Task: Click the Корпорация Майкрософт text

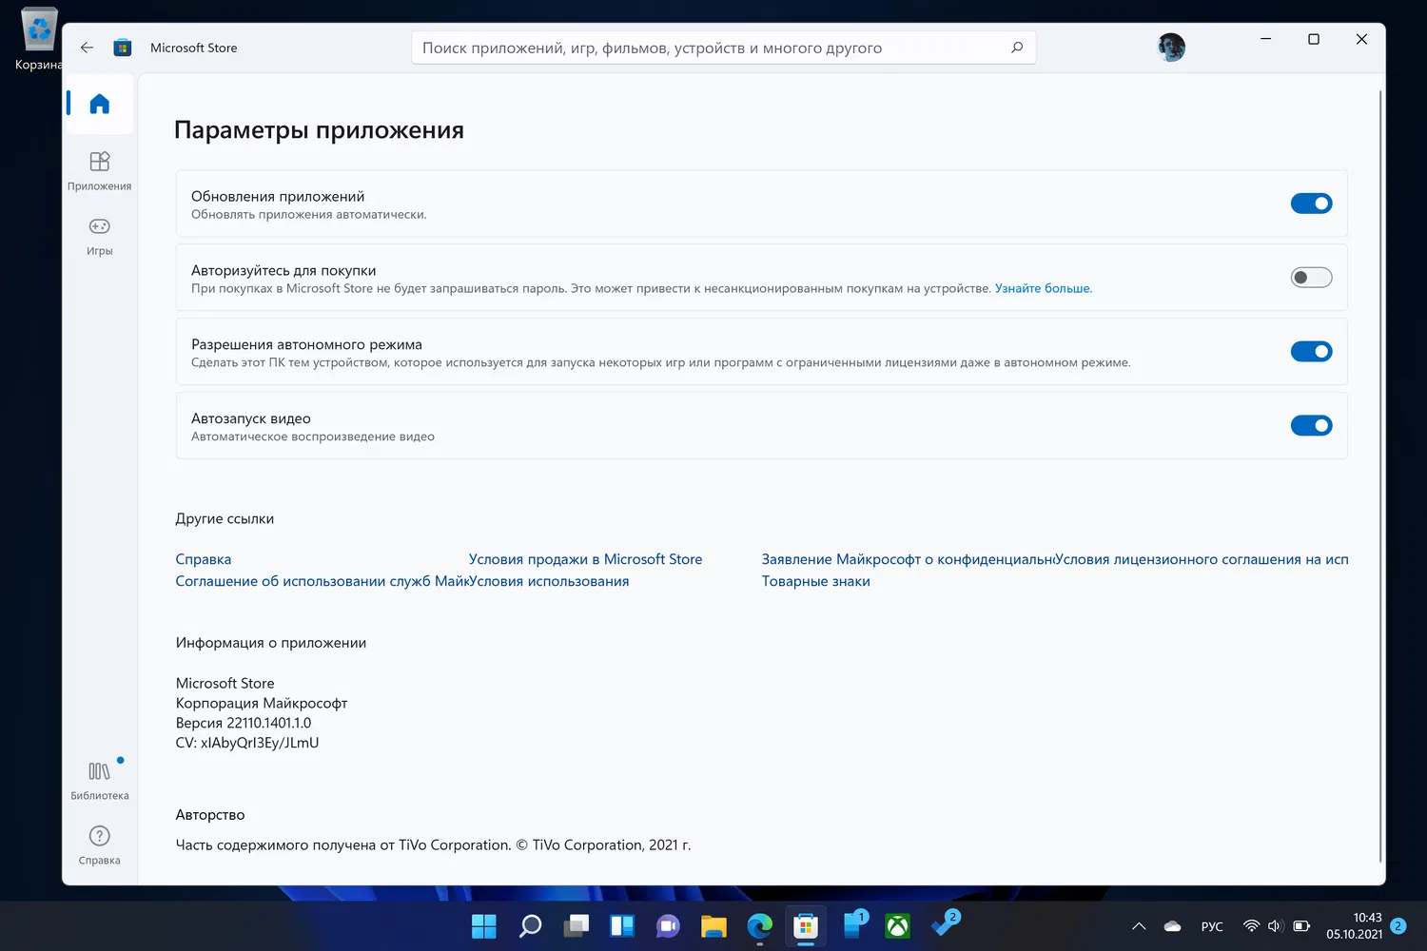Action: (x=262, y=703)
